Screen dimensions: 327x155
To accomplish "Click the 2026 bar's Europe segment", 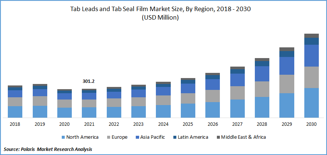I will point(213,96).
